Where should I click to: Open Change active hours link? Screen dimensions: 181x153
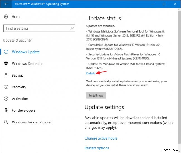[x=101, y=138]
